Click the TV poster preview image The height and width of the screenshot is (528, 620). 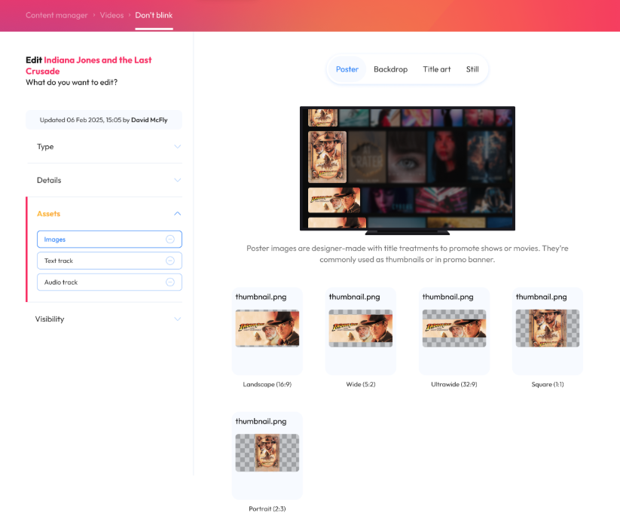click(408, 170)
